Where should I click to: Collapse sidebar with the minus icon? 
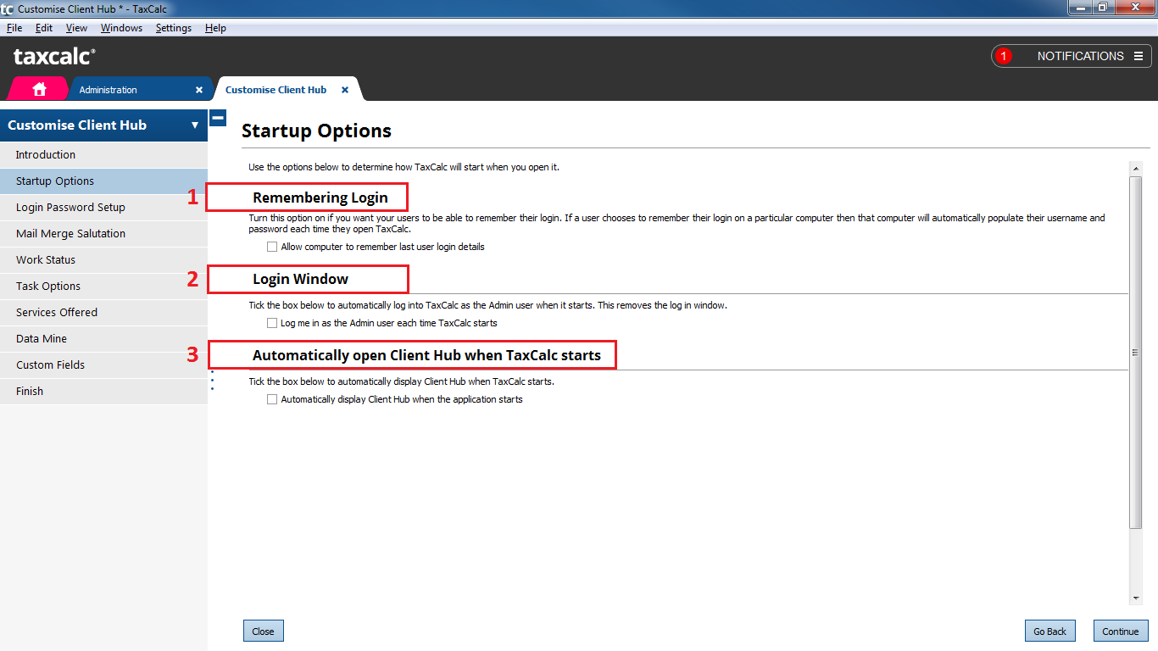click(218, 118)
